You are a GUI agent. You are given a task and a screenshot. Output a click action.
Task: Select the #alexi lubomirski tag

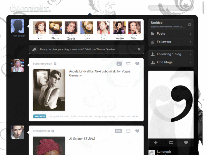(x=82, y=117)
